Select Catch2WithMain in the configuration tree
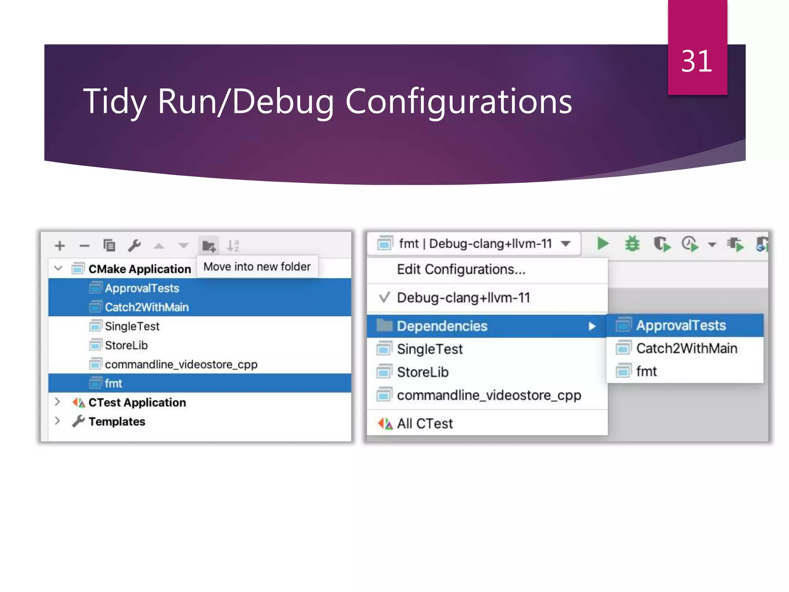Viewport: 789px width, 592px height. 200,307
